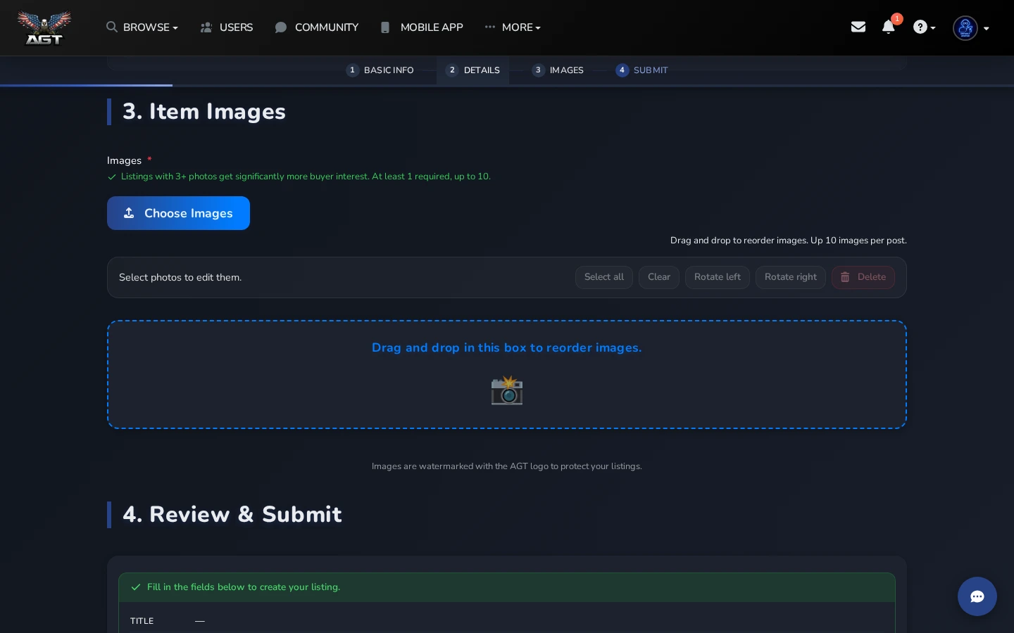Open the AGT eagle logo home link
Viewport: 1014px width, 633px height.
(44, 27)
